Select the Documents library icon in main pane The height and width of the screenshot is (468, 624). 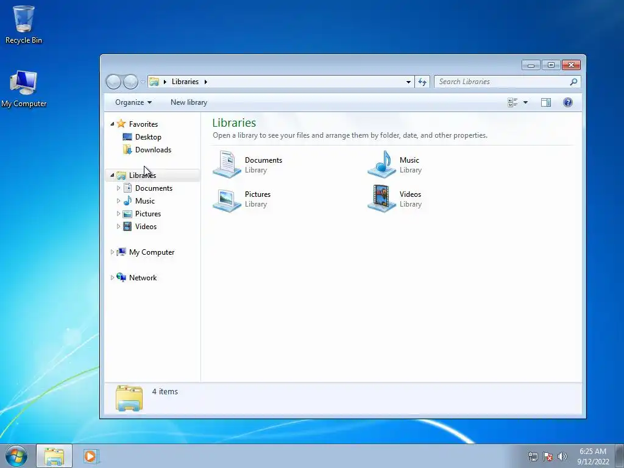point(227,164)
